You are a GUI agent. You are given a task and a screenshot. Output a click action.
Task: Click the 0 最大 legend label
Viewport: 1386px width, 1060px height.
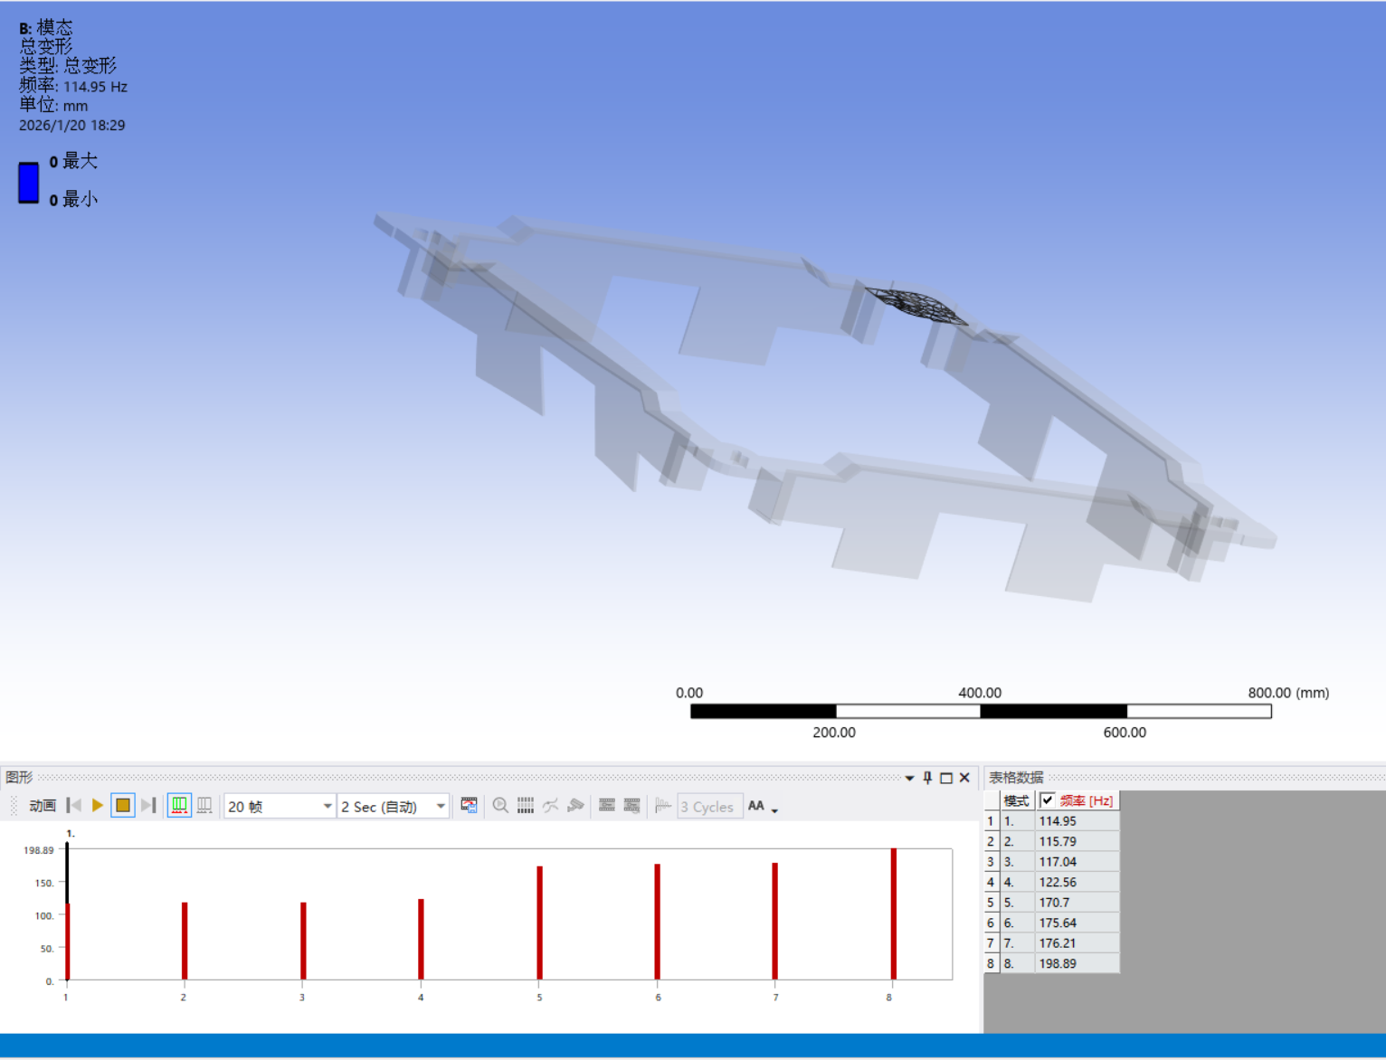tap(73, 161)
